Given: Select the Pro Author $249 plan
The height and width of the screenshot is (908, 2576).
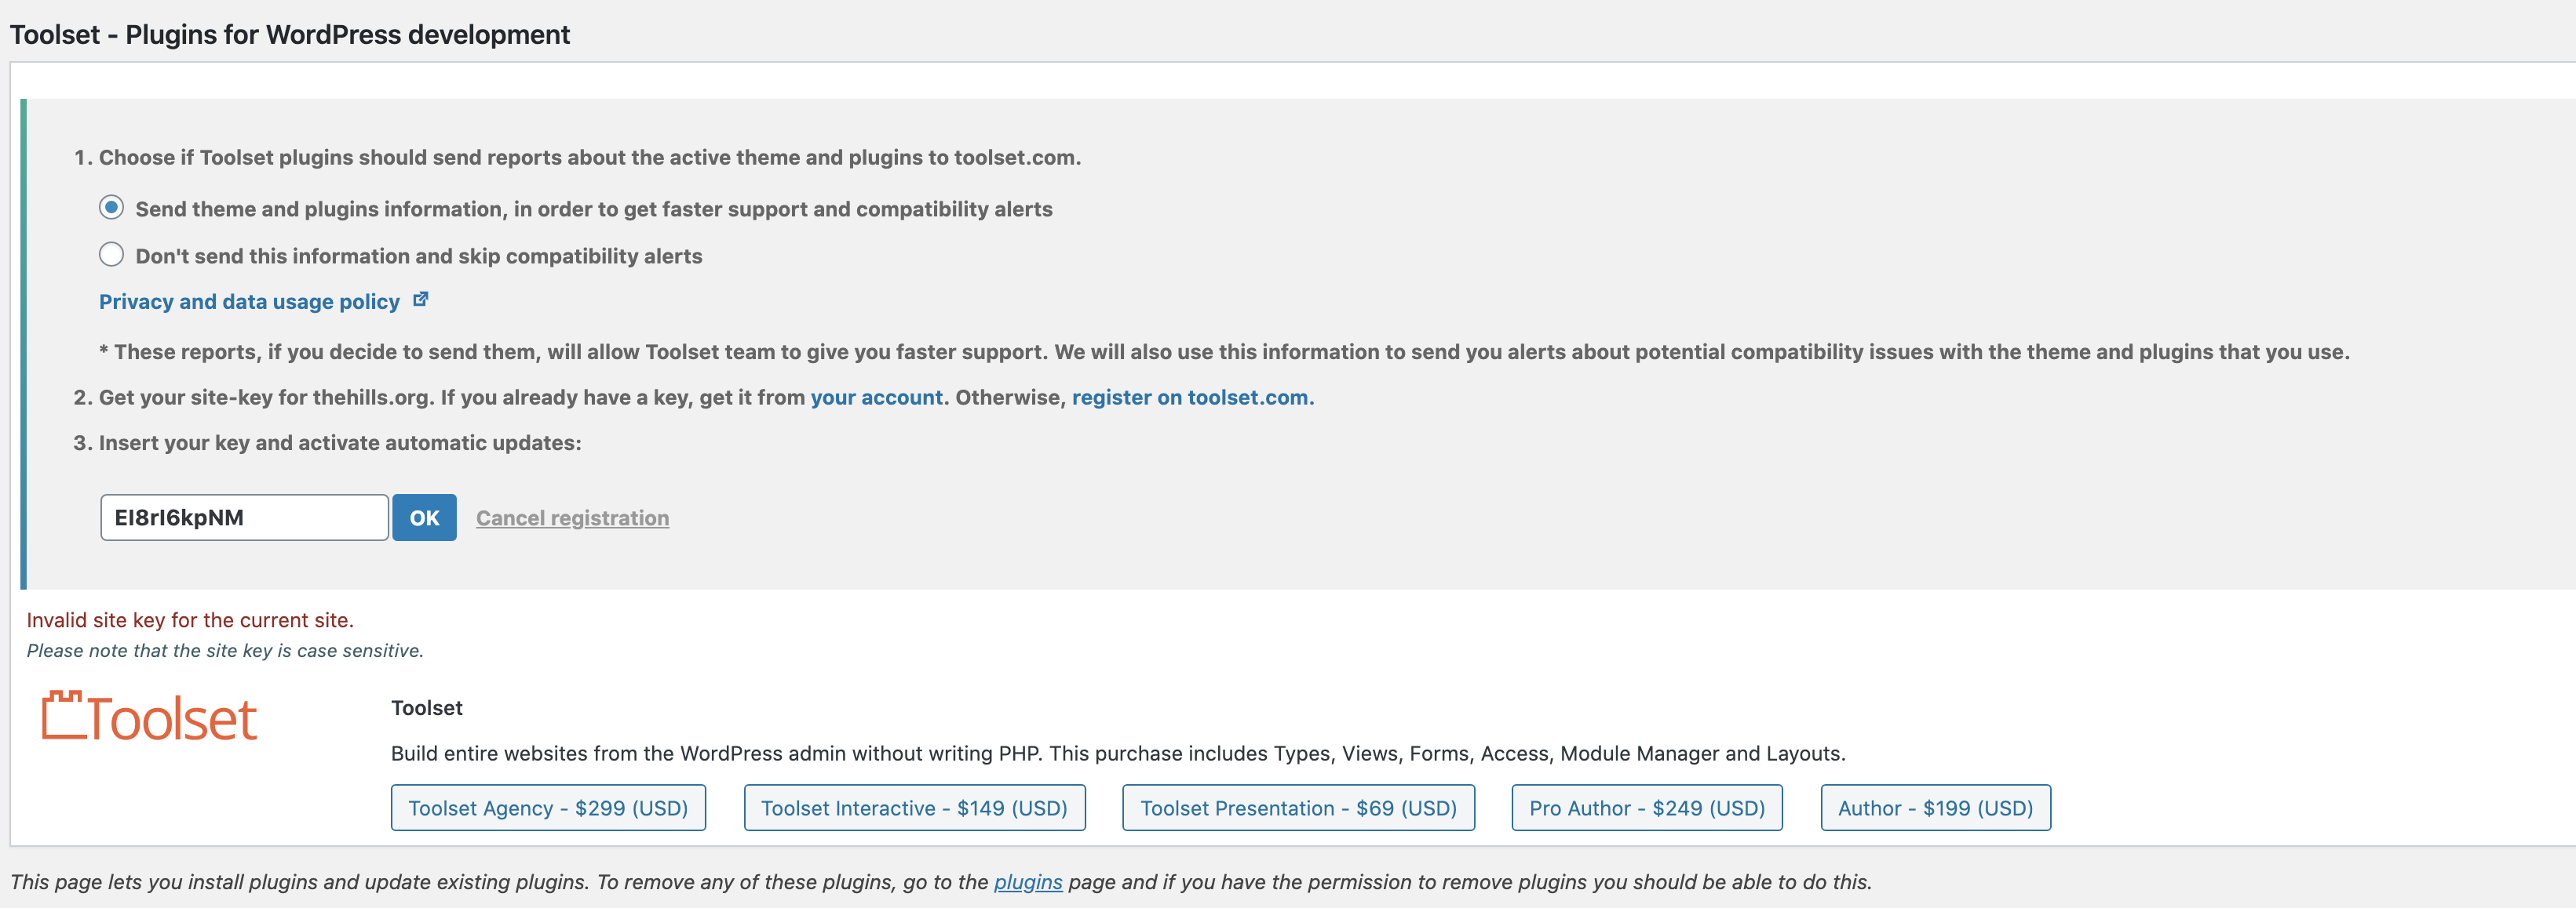Looking at the screenshot, I should tap(1646, 808).
